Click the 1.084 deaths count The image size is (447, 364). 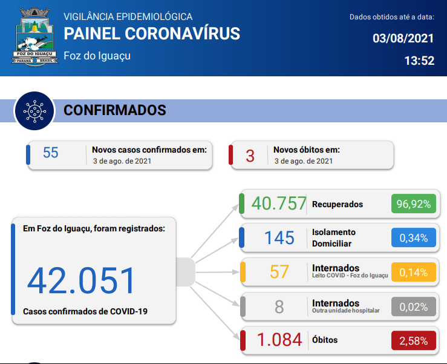279,340
